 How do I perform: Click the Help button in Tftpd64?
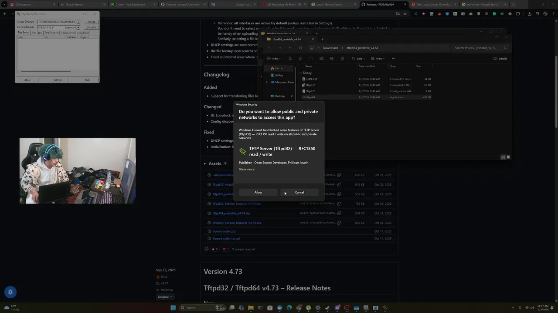88,80
